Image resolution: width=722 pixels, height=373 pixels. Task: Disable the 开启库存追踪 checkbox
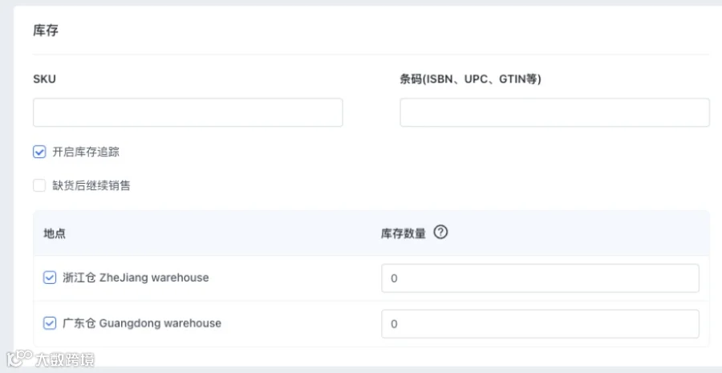point(39,152)
